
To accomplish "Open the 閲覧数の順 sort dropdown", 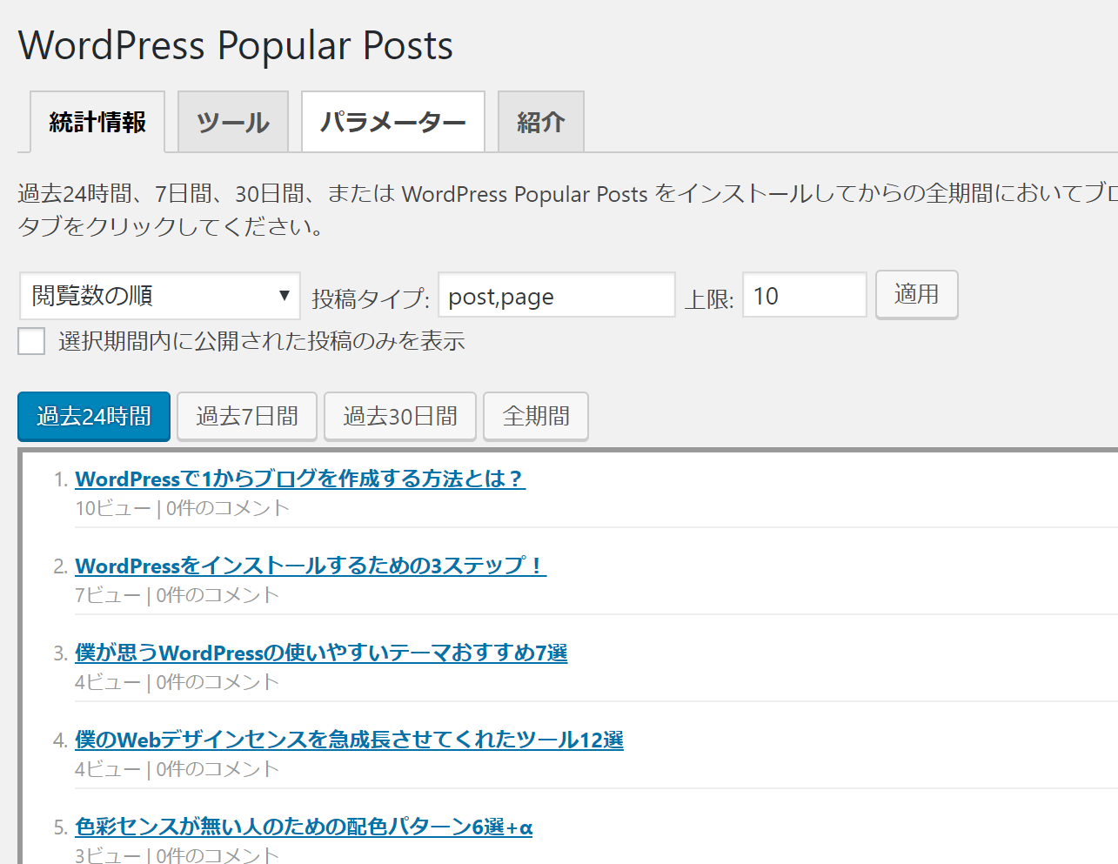I will click(x=160, y=296).
